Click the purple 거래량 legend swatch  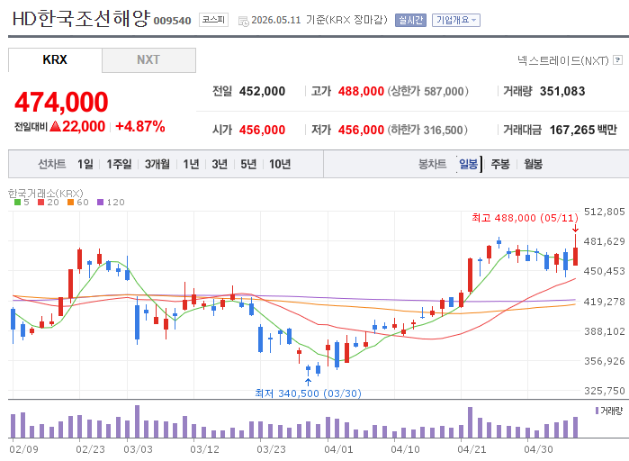tap(597, 411)
